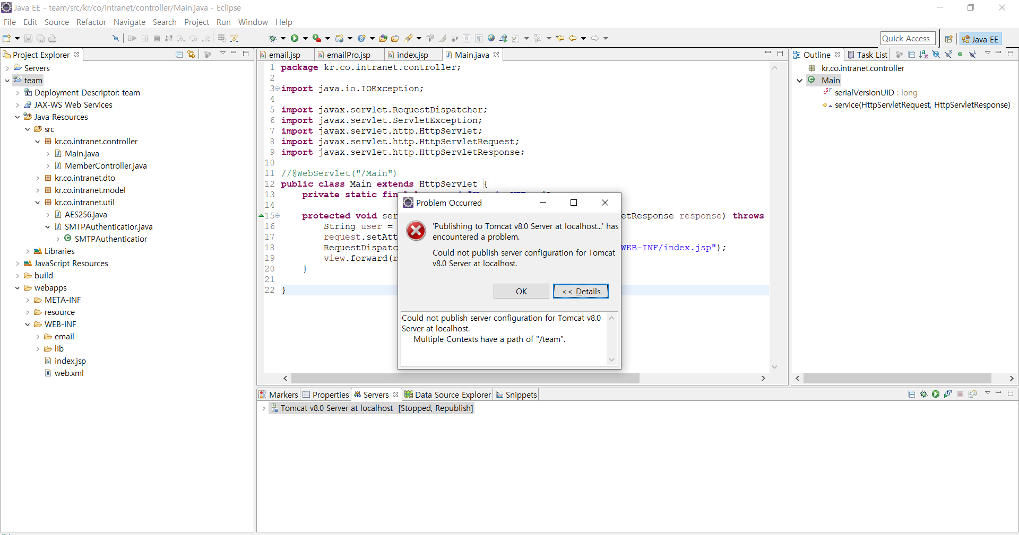
Task: Open MemberController.java in Project Explorer
Action: [106, 166]
